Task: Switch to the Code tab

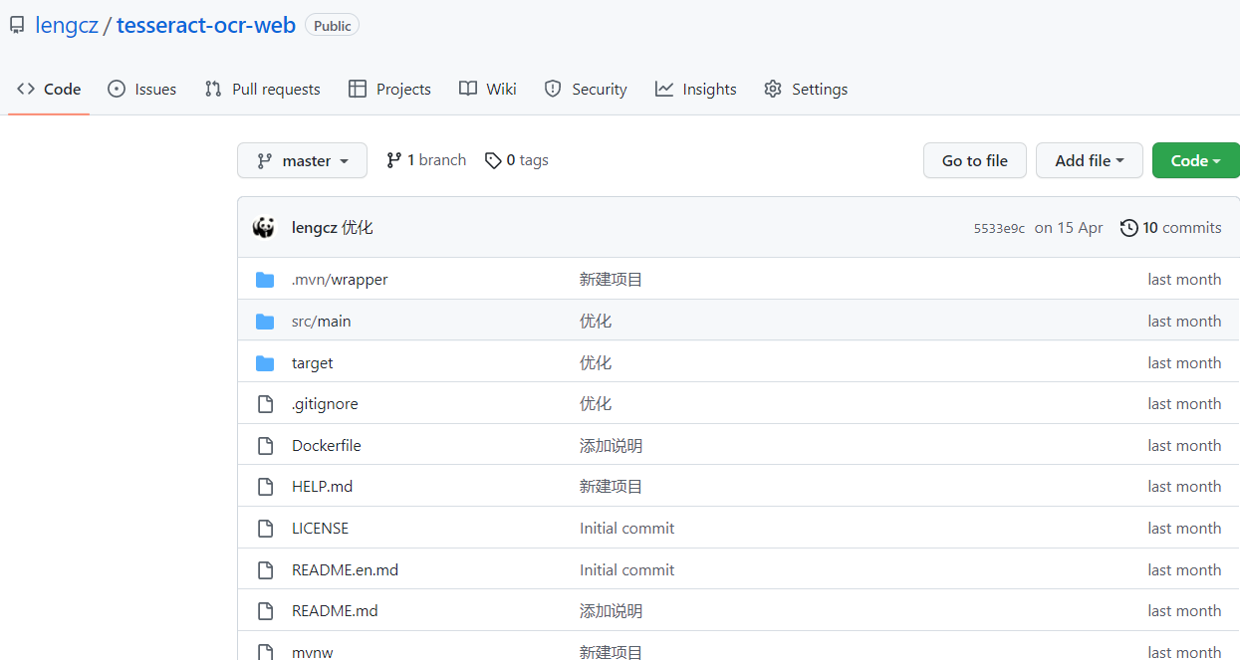Action: coord(49,89)
